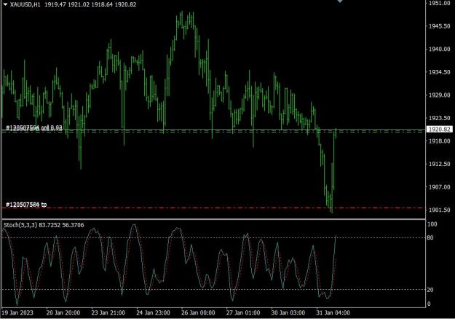Click the stochastic 80 level label

430,237
